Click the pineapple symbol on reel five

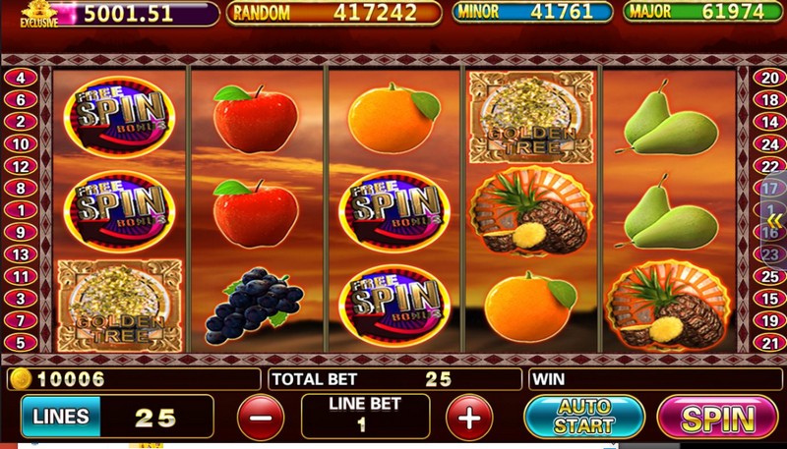pyautogui.click(x=668, y=306)
